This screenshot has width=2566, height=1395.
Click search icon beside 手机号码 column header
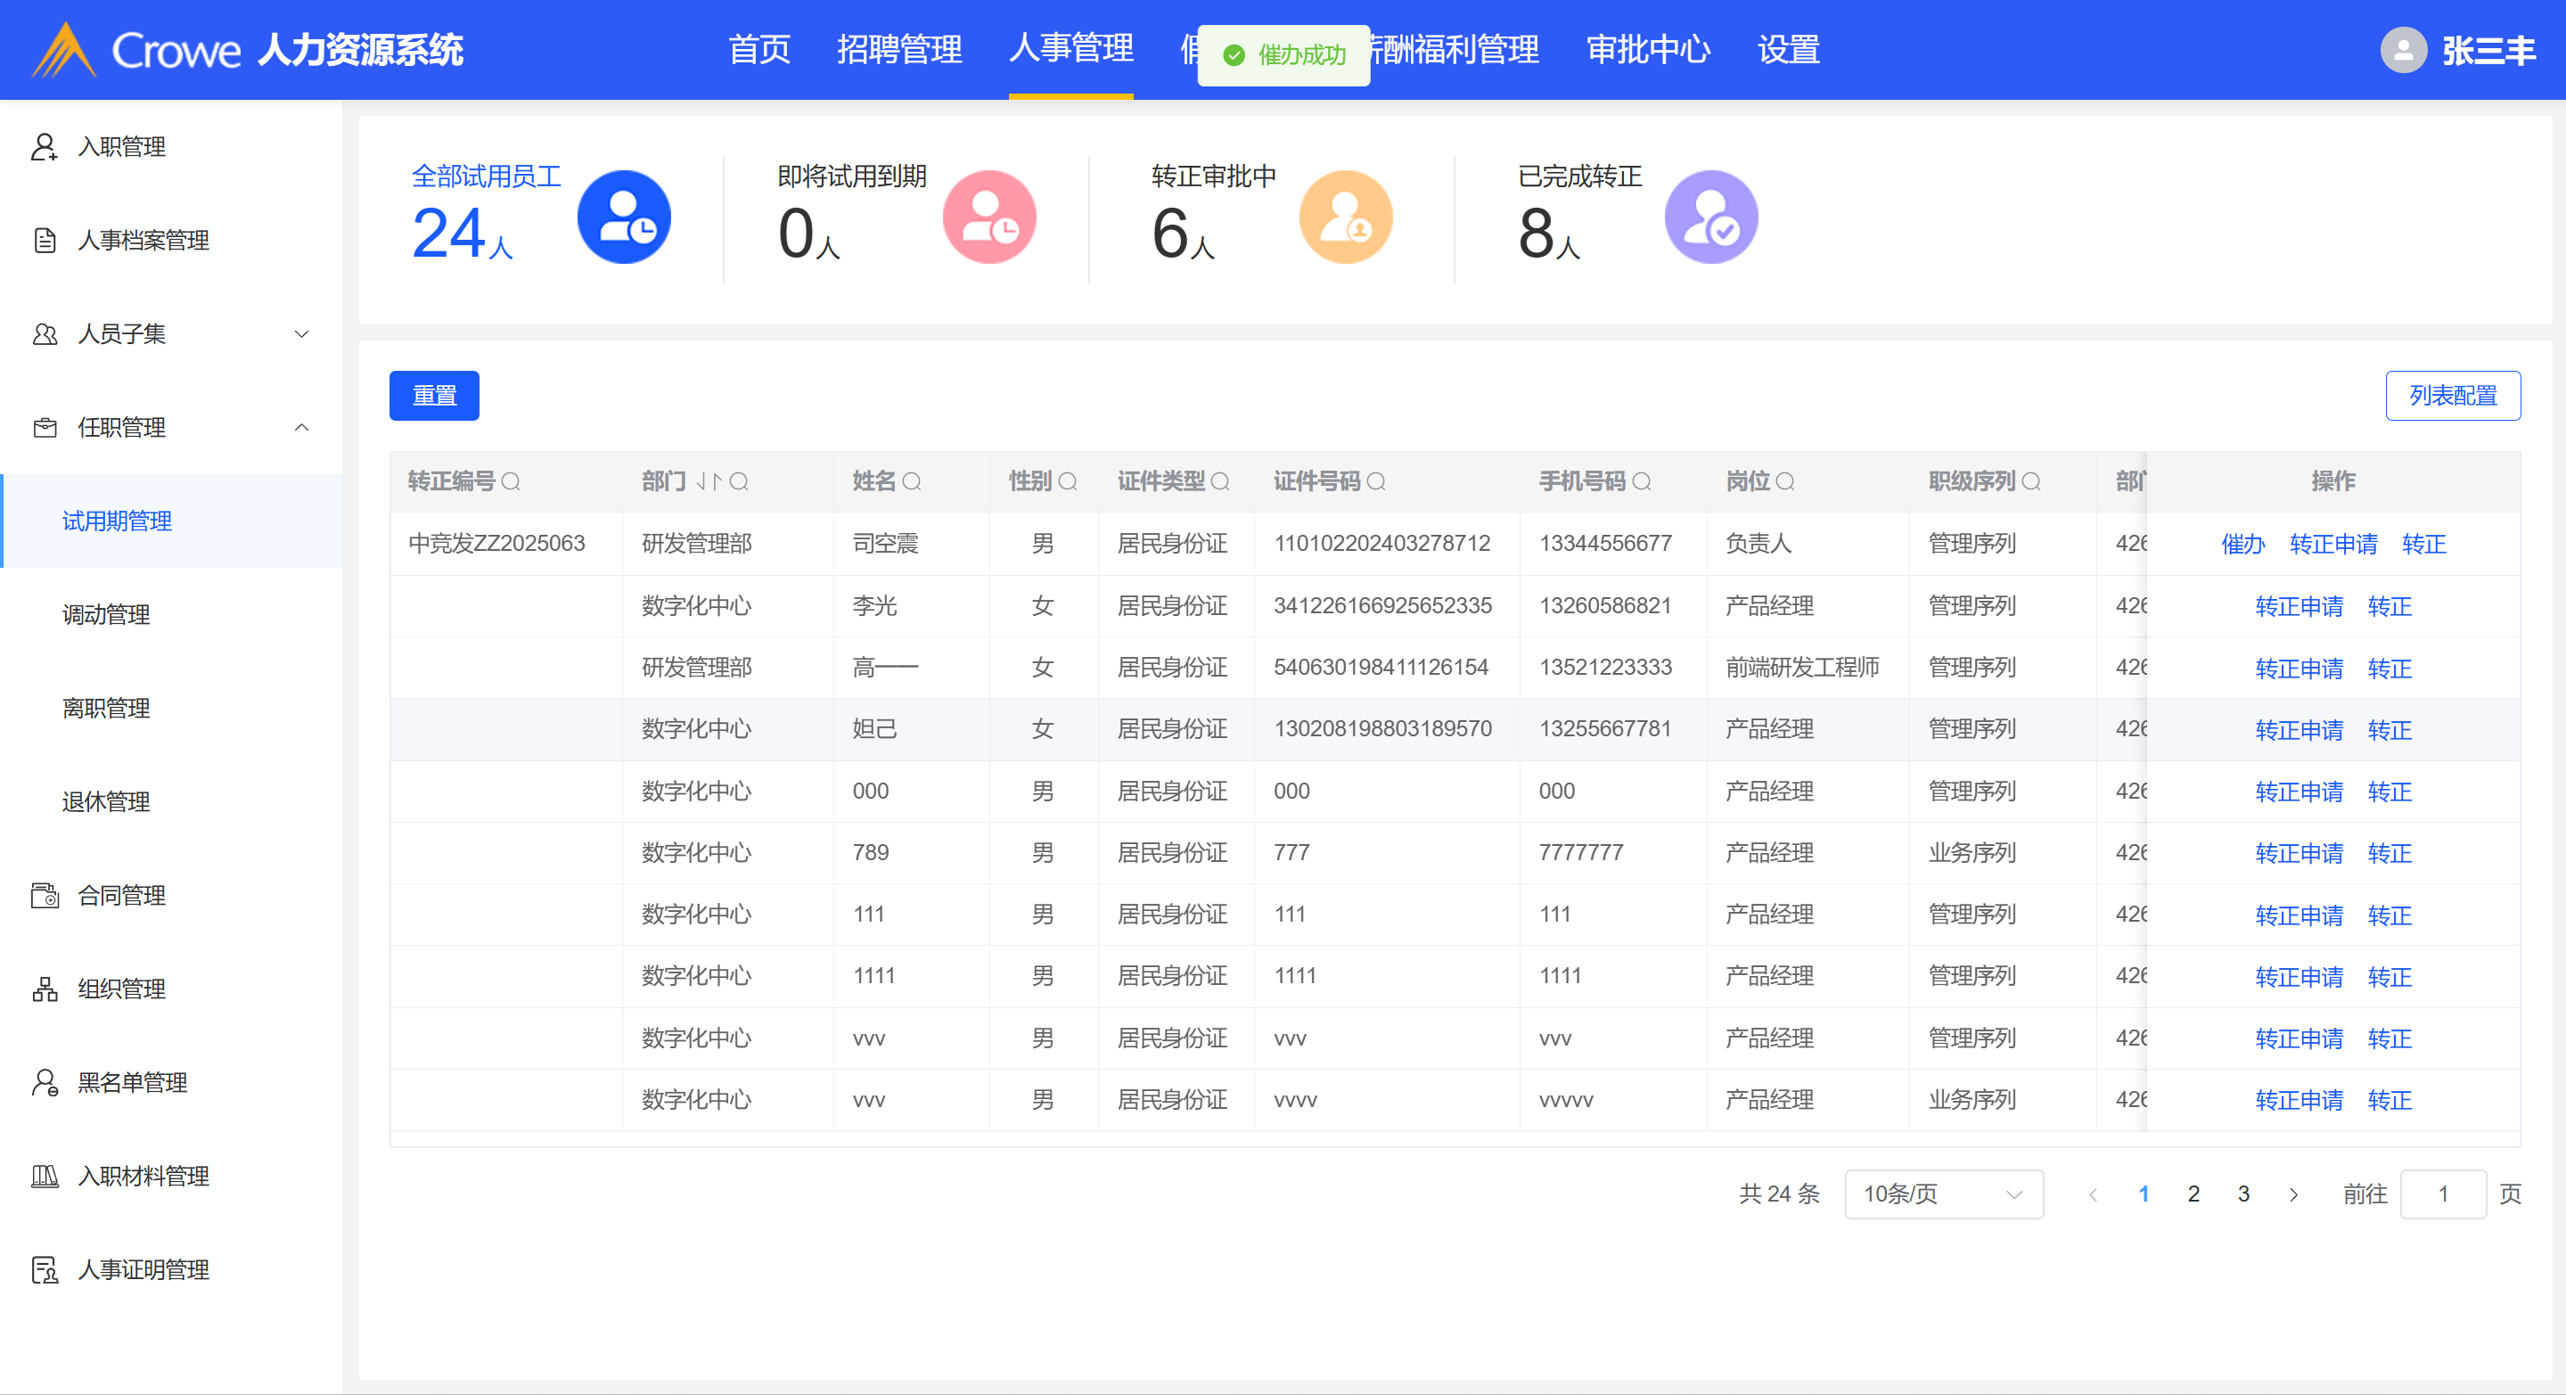click(x=1642, y=482)
